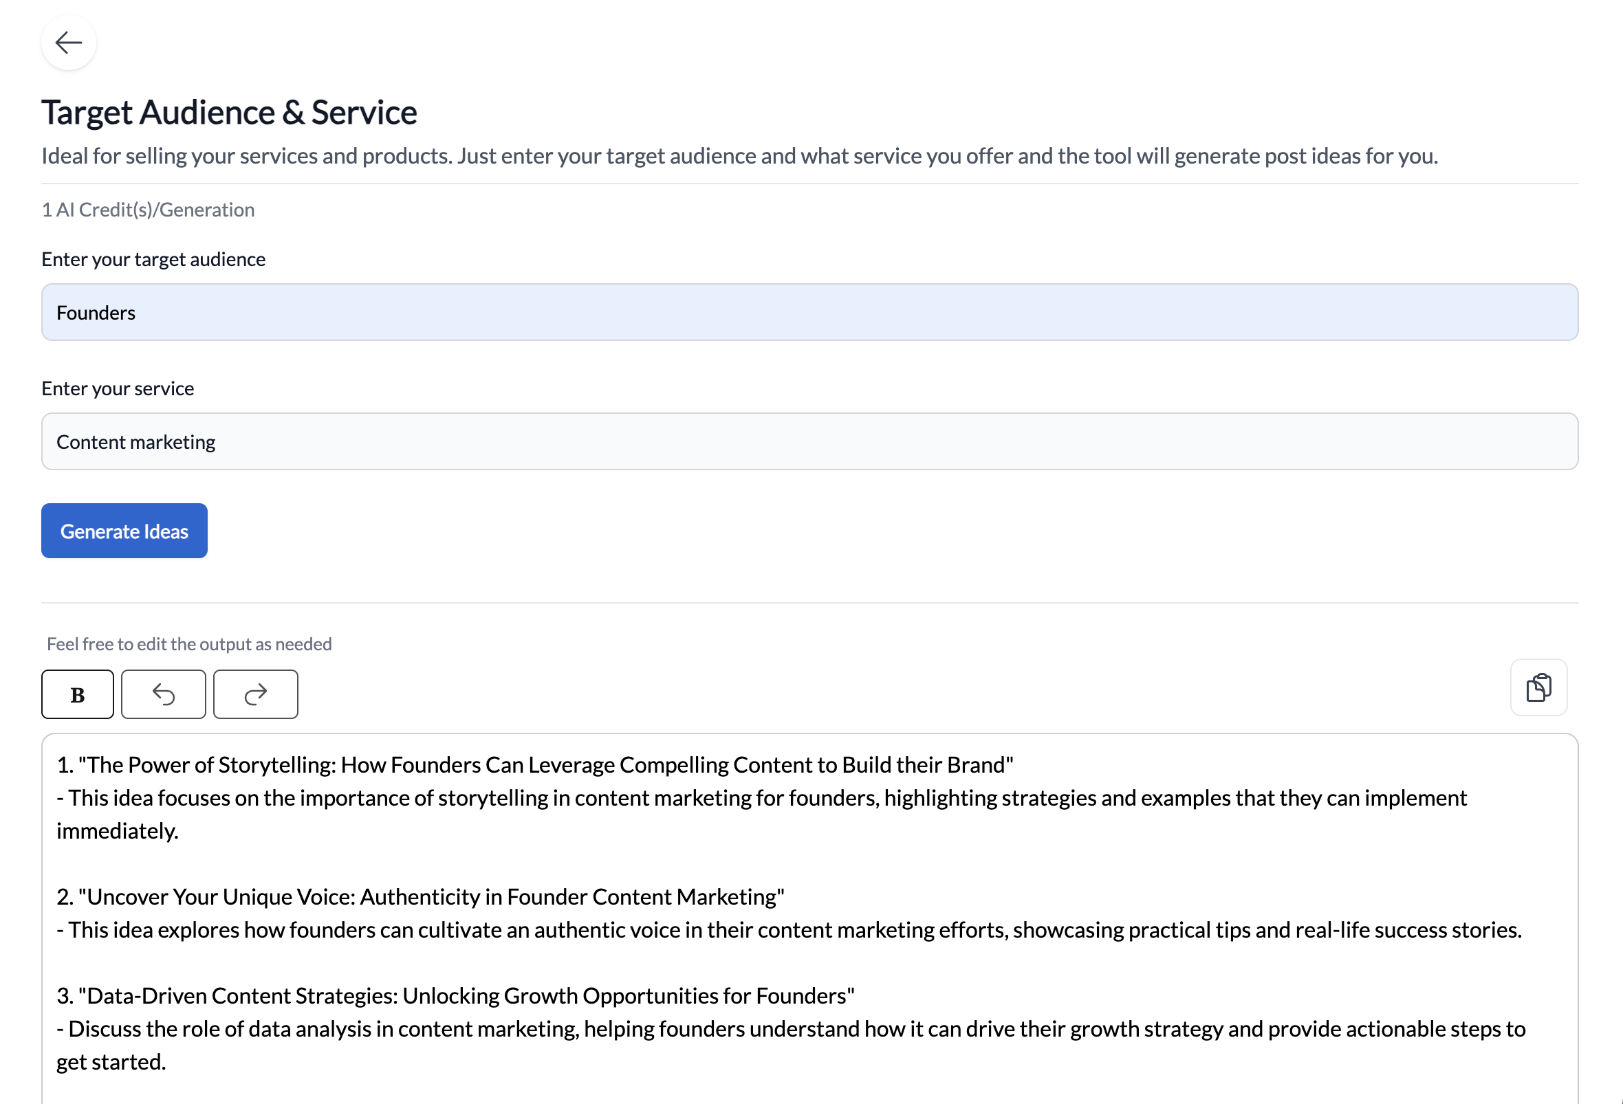Place cursor at 'get started.' in output
The height and width of the screenshot is (1104, 1623).
click(111, 1062)
